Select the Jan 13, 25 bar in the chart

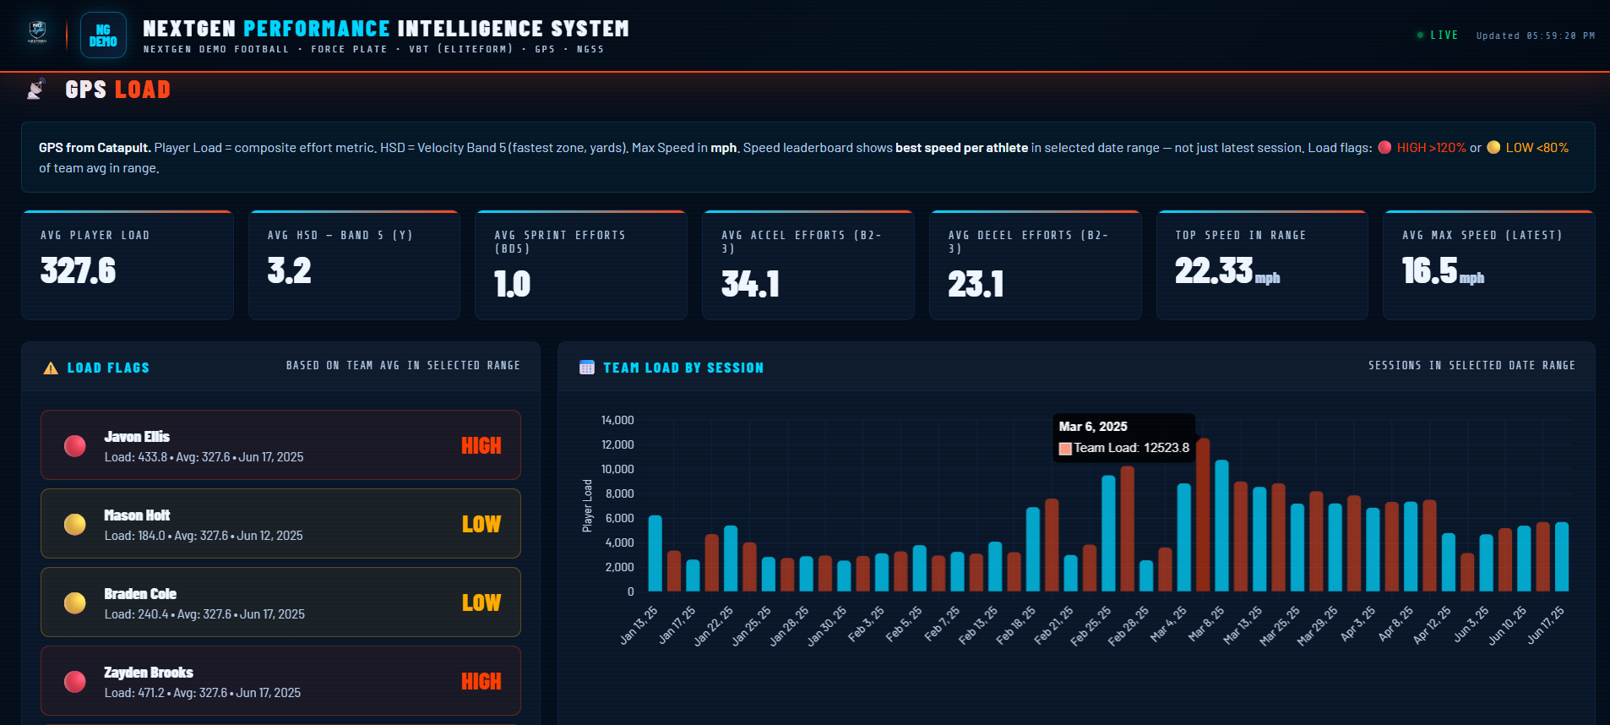[655, 553]
